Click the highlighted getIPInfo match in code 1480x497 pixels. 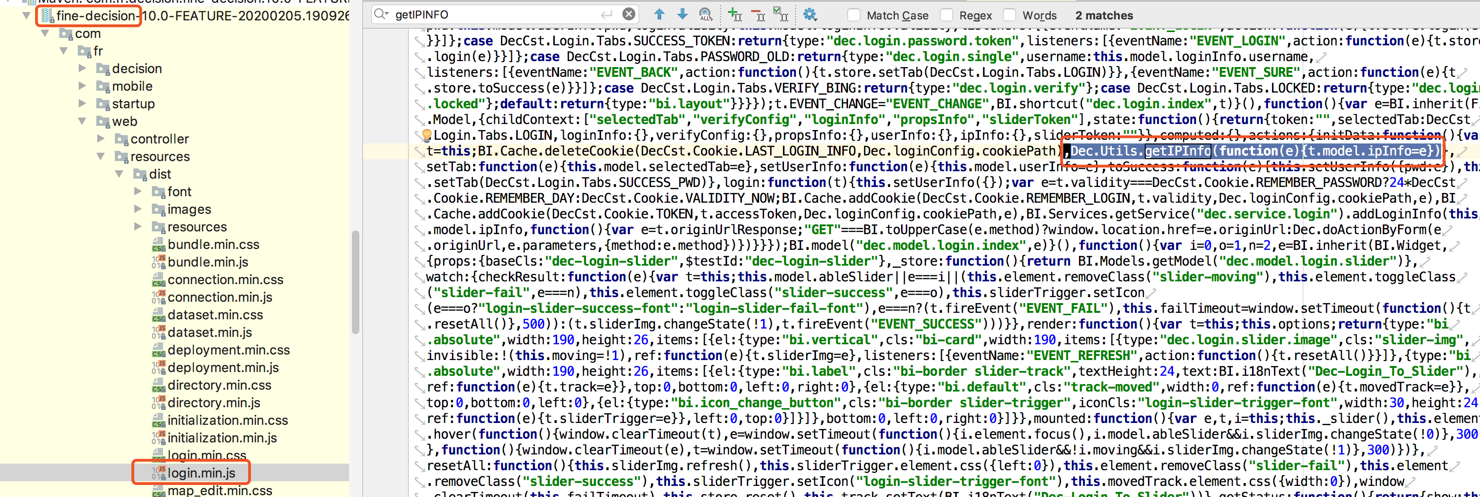tap(1178, 151)
